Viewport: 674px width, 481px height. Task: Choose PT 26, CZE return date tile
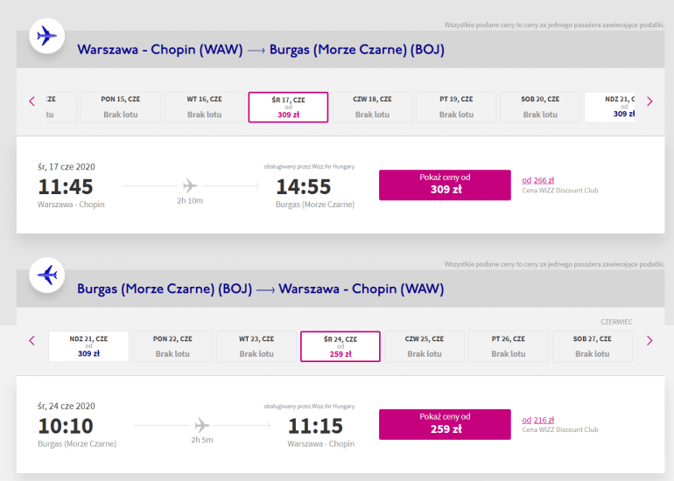508,346
